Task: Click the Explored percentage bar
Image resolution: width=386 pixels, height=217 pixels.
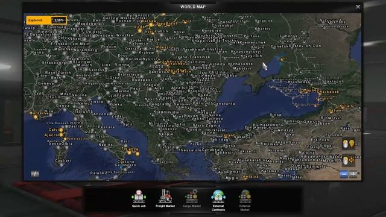Action: point(46,20)
